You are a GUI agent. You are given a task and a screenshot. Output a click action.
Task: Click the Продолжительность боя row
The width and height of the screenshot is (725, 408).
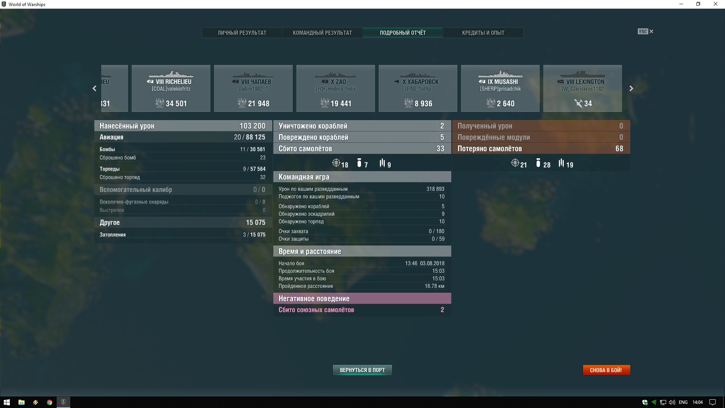362,271
